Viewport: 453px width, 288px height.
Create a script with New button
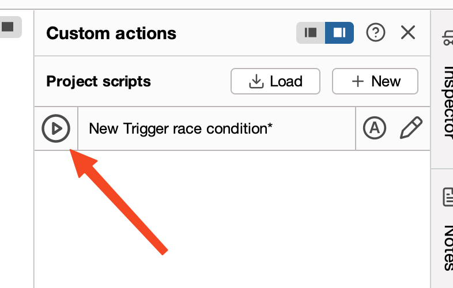[x=375, y=81]
